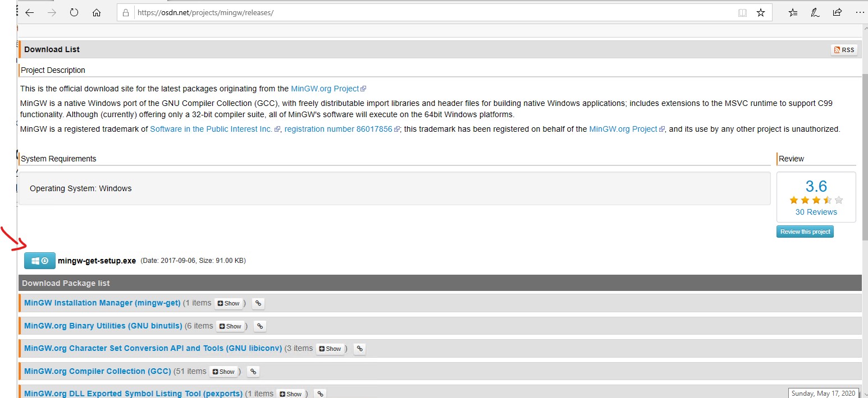Show the 51 items for GCC
Viewport: 868px width, 398px height.
click(223, 372)
